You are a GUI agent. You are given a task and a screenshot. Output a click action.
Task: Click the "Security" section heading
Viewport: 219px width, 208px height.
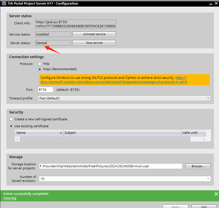click(x=16, y=112)
